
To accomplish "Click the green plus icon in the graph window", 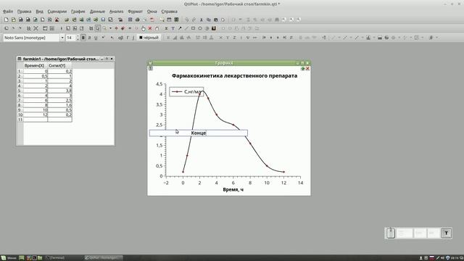I will pos(303,68).
